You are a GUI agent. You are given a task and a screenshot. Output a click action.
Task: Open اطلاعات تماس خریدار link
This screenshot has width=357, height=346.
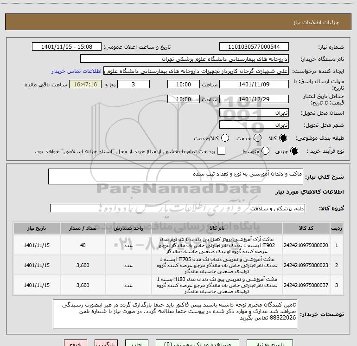(x=76, y=71)
